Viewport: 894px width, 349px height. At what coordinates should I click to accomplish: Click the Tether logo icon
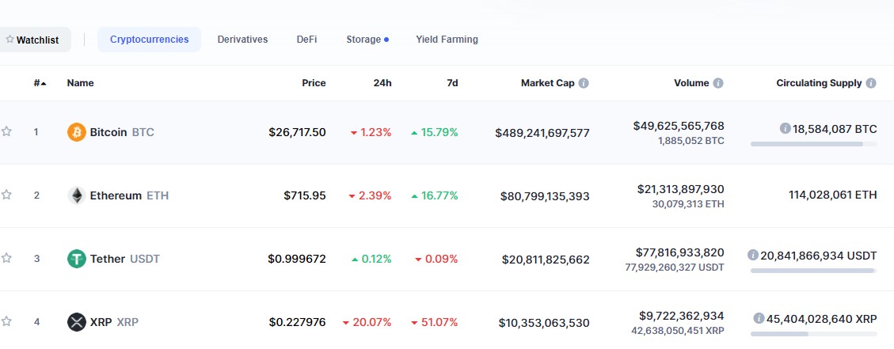pyautogui.click(x=76, y=259)
